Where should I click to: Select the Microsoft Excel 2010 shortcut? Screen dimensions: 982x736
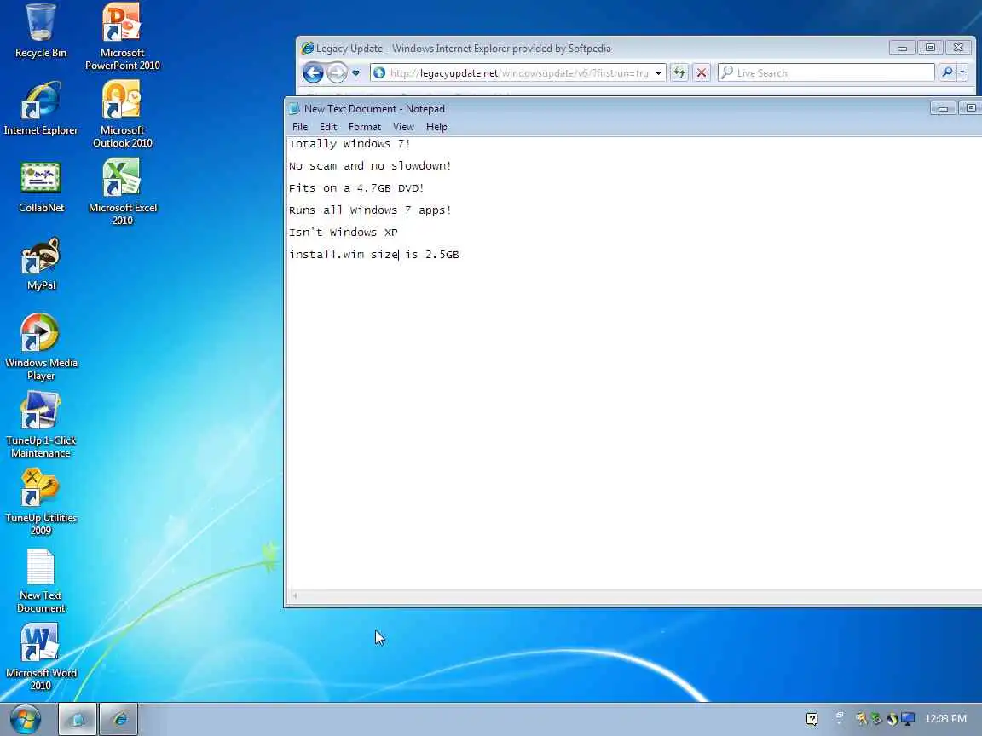(122, 192)
